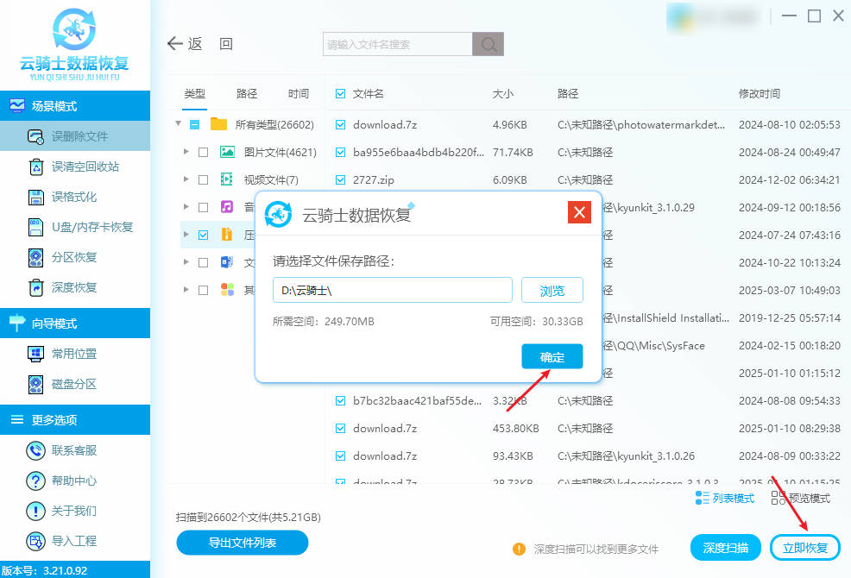851x578 pixels.
Task: Switch to 列表模式 list view
Action: 724,499
